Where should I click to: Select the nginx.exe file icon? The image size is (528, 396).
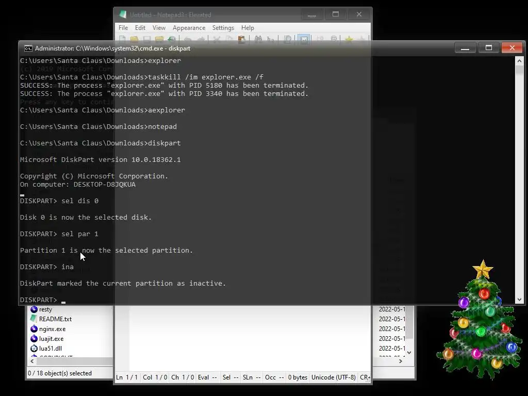(34, 328)
